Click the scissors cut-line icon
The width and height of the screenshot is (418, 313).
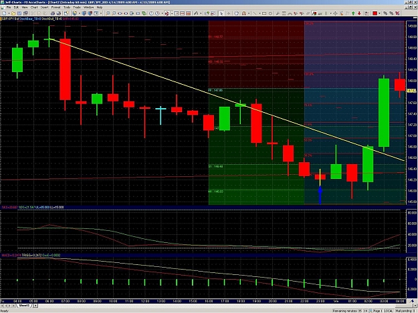coord(341,13)
